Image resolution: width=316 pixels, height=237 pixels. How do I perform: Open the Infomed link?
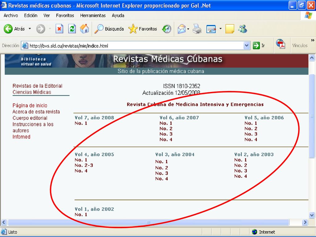21,137
